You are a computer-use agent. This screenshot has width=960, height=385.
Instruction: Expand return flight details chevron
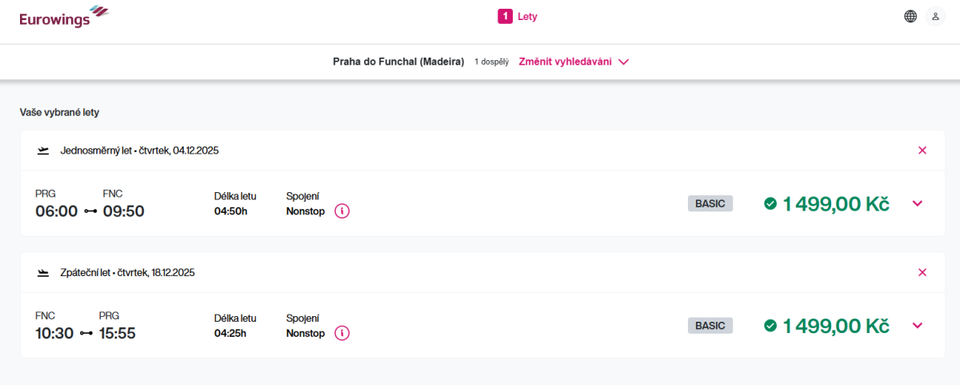pyautogui.click(x=918, y=325)
